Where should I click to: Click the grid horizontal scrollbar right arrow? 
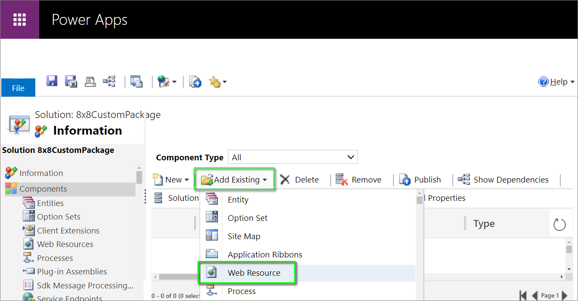562,277
